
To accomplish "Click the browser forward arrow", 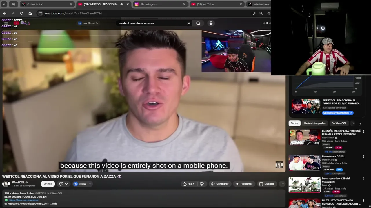I will point(13,13).
